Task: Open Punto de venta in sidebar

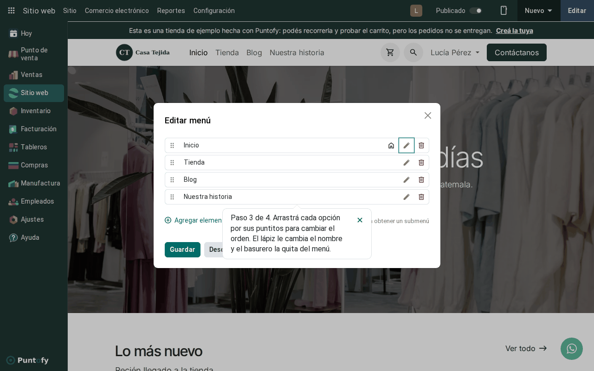Action: click(x=34, y=54)
